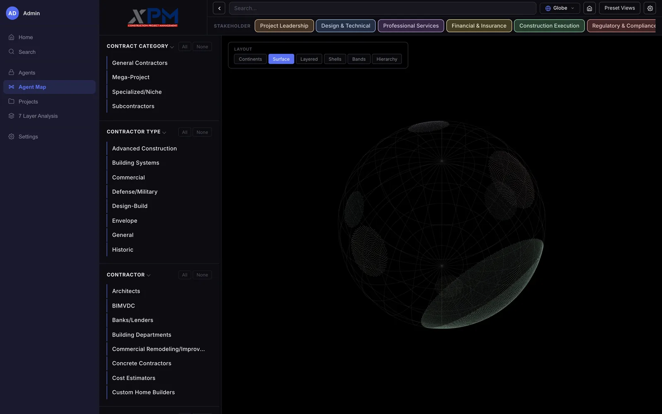Open Projects page in sidebar
This screenshot has width=662, height=414.
tap(49, 101)
